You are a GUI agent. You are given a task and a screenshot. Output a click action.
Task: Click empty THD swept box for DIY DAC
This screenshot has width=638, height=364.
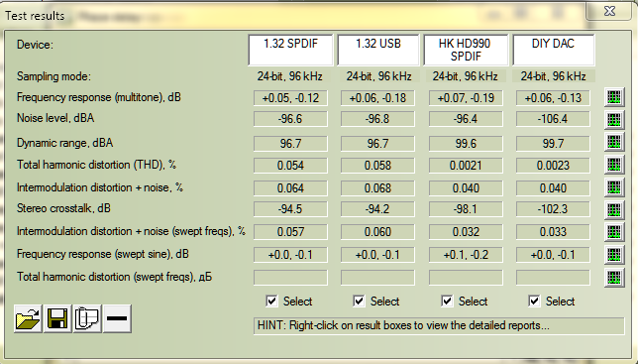point(553,278)
